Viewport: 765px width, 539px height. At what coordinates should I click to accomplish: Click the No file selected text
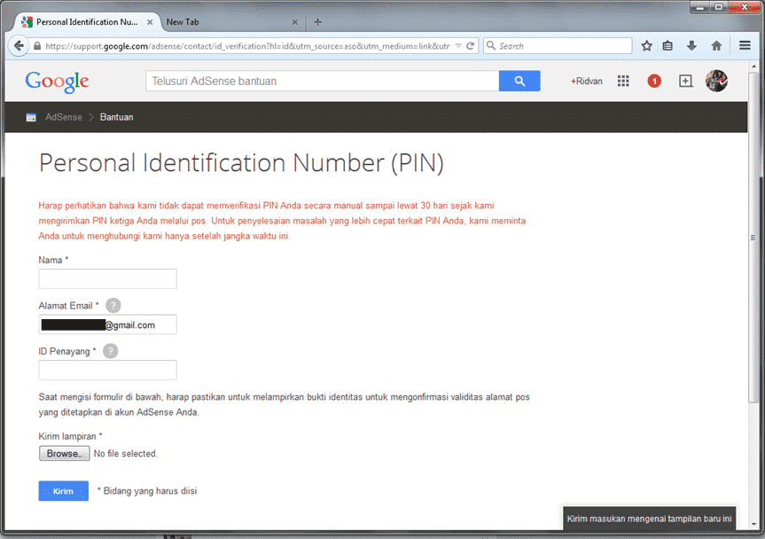coord(126,454)
